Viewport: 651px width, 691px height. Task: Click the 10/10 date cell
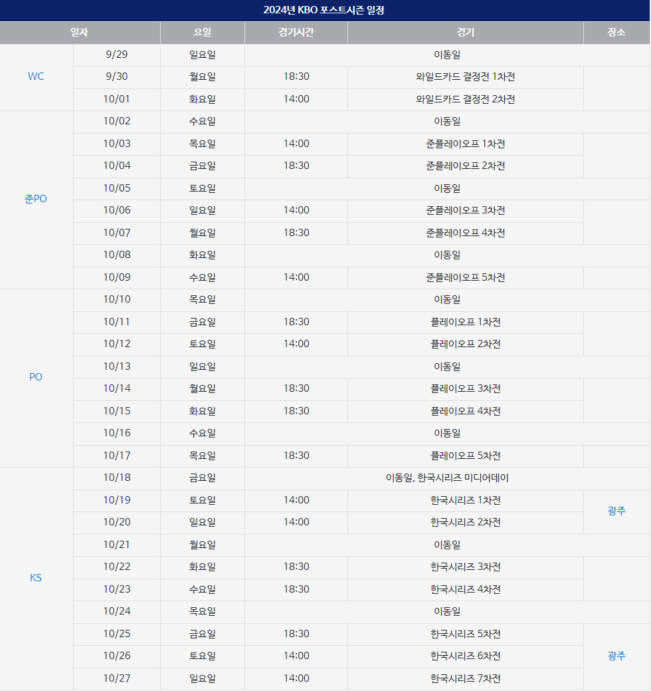click(x=117, y=300)
